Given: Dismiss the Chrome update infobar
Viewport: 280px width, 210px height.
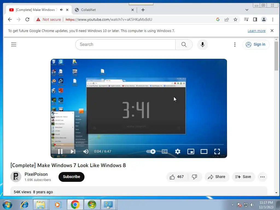Looking at the screenshot, I should pyautogui.click(x=272, y=31).
